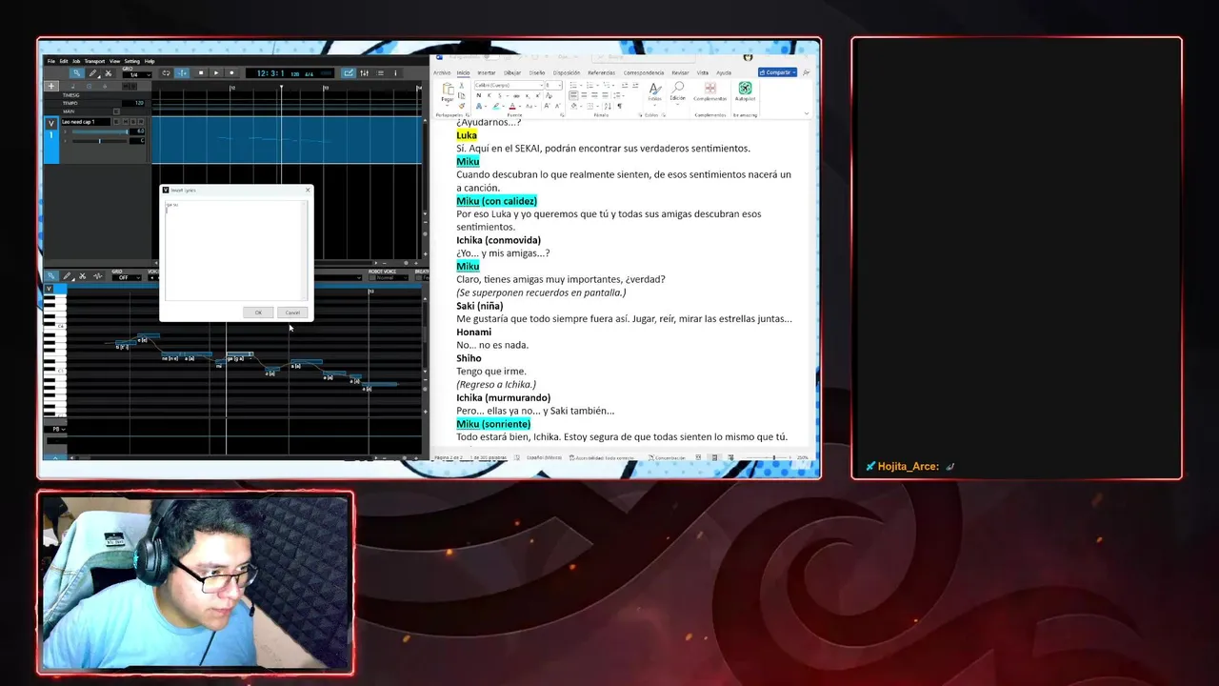This screenshot has width=1219, height=686.
Task: Click the text highlight color icon in Word
Action: 496,107
